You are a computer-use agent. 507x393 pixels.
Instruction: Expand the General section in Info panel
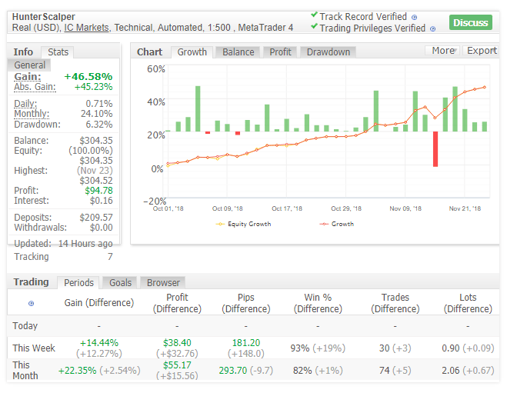(x=29, y=65)
